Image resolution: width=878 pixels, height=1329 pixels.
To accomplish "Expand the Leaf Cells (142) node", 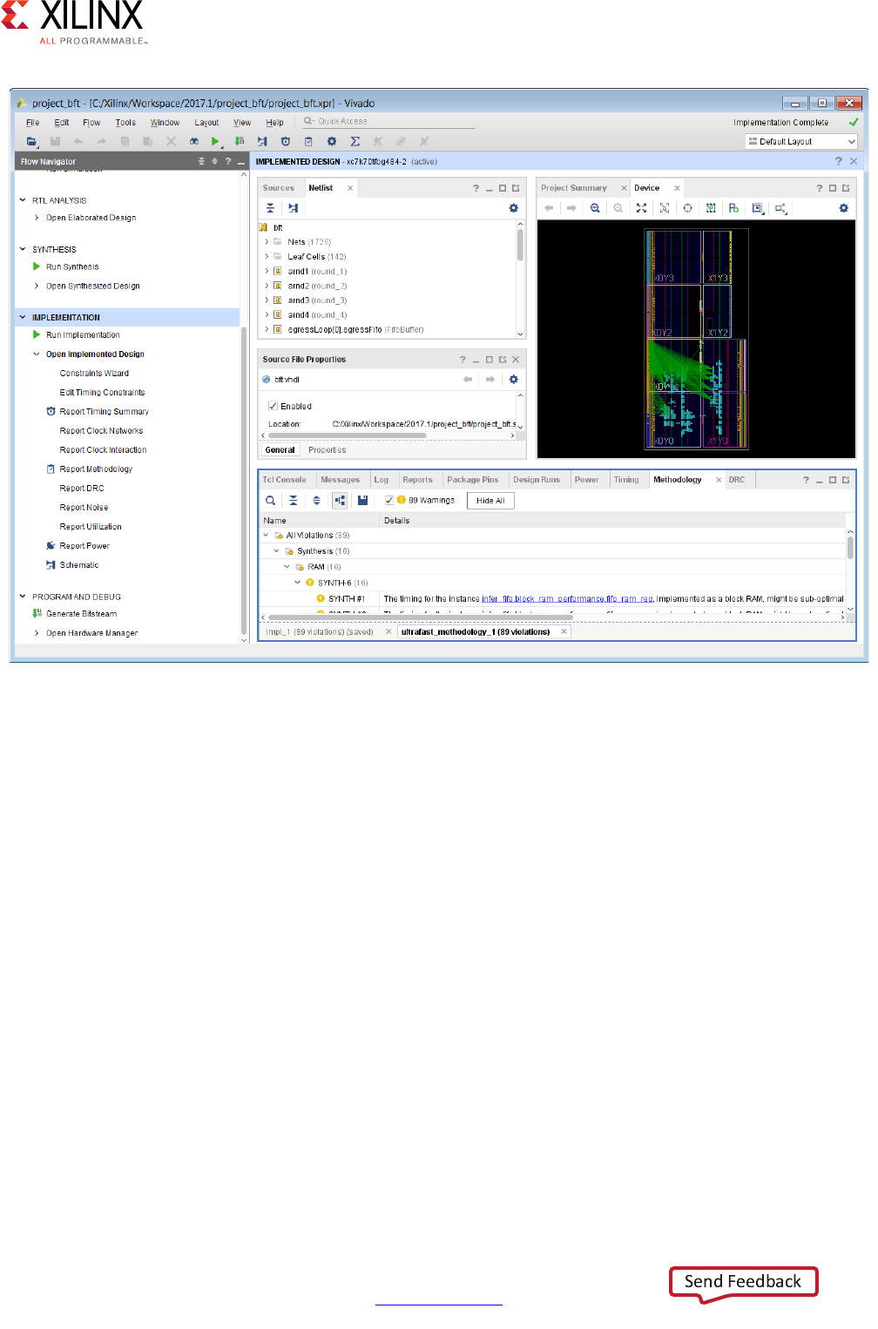I will (267, 257).
